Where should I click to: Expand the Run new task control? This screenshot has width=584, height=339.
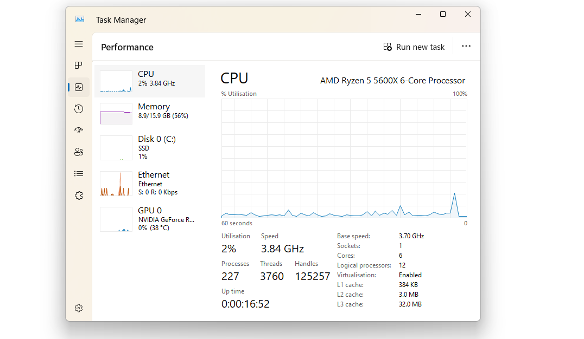tap(414, 47)
